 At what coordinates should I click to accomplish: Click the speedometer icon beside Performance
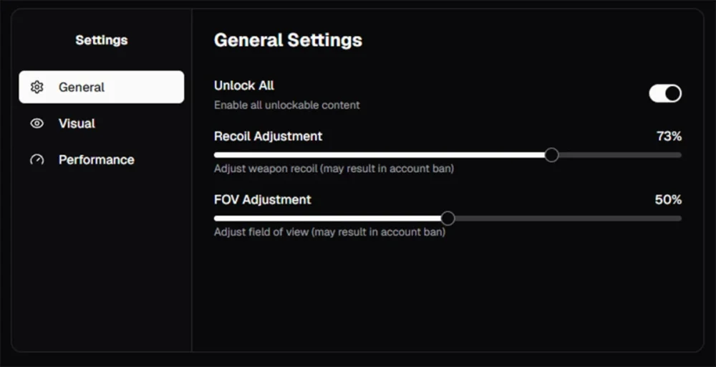(37, 160)
